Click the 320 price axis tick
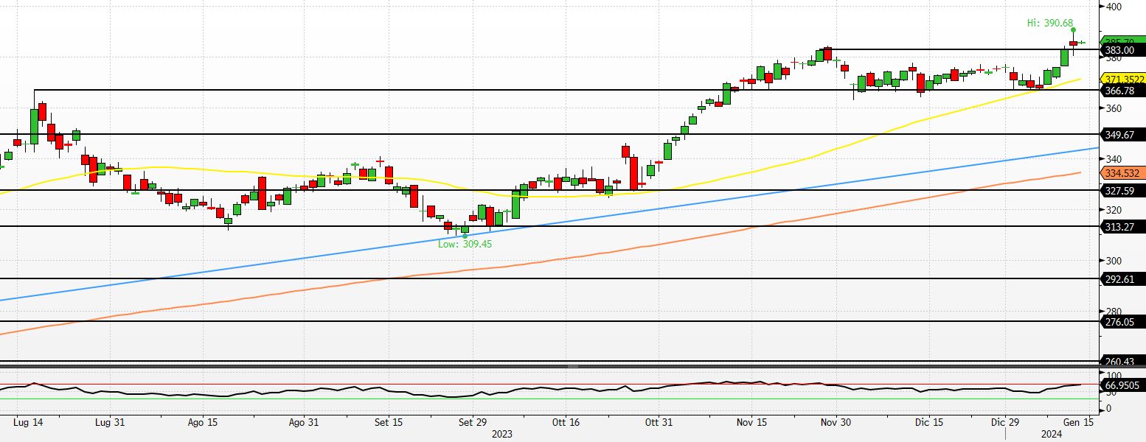Viewport: 1146px width, 442px height. pos(1113,210)
